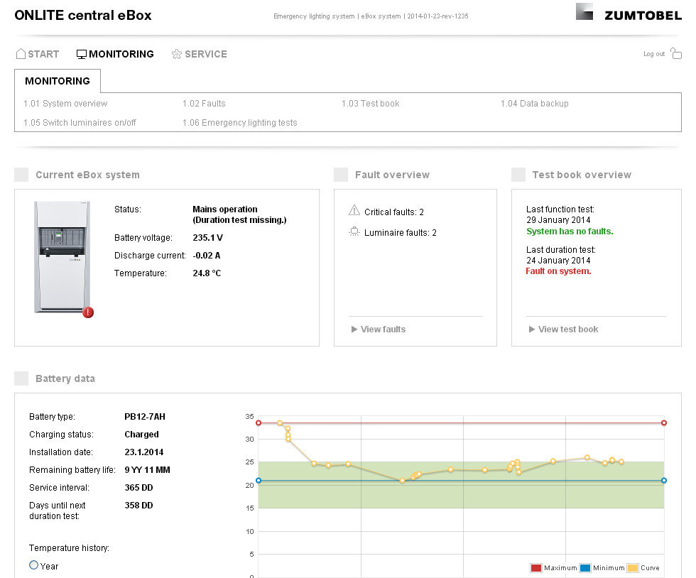Viewport: 696px width, 578px height.
Task: Click the 'Current eBox system' section heading
Action: pyautogui.click(x=87, y=175)
